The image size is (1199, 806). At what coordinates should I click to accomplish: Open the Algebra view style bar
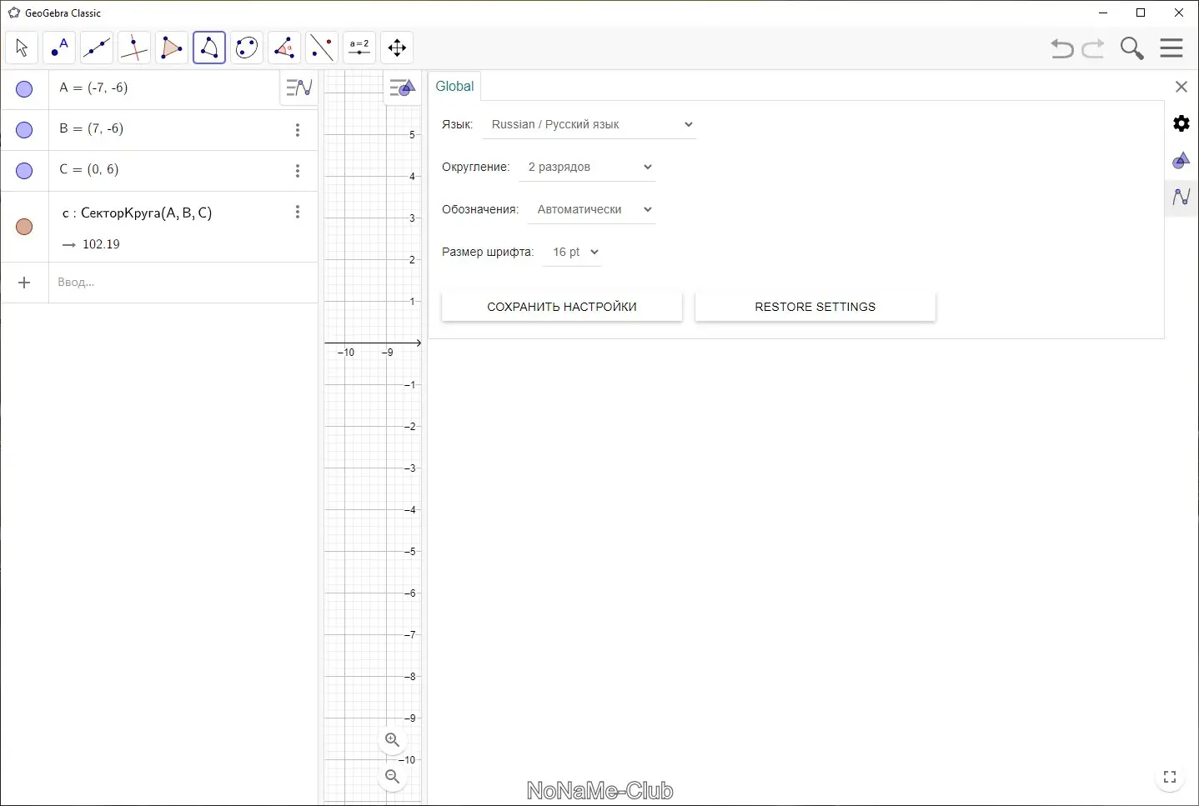(298, 88)
